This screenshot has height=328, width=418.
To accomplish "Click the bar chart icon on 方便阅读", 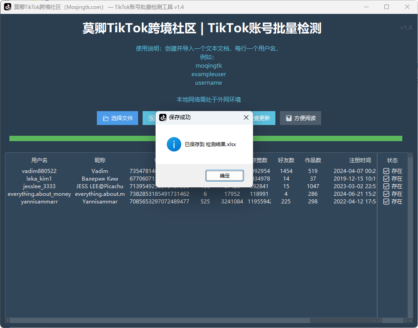I will (x=289, y=118).
